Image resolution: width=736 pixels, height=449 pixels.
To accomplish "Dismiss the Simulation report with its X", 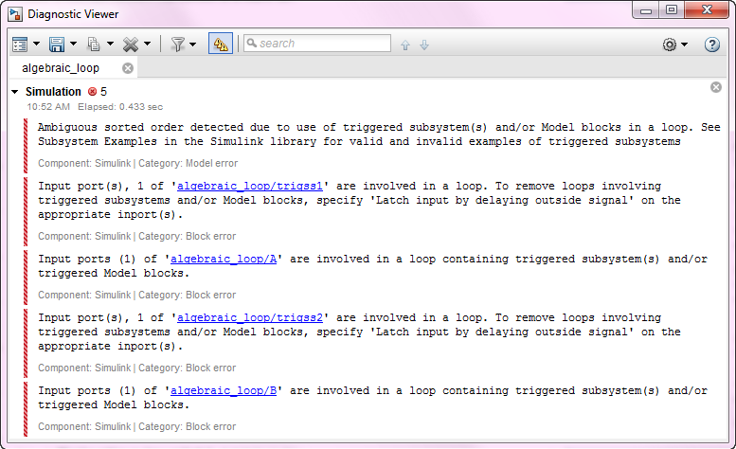I will 716,87.
